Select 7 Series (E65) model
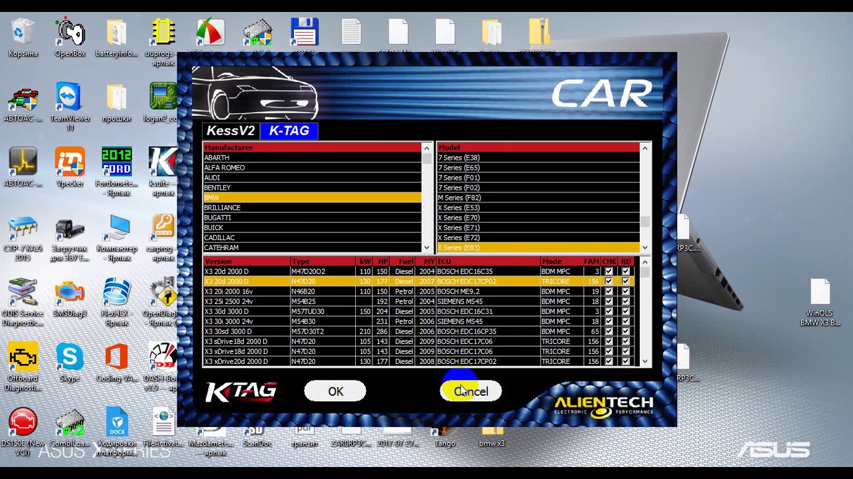 [538, 168]
